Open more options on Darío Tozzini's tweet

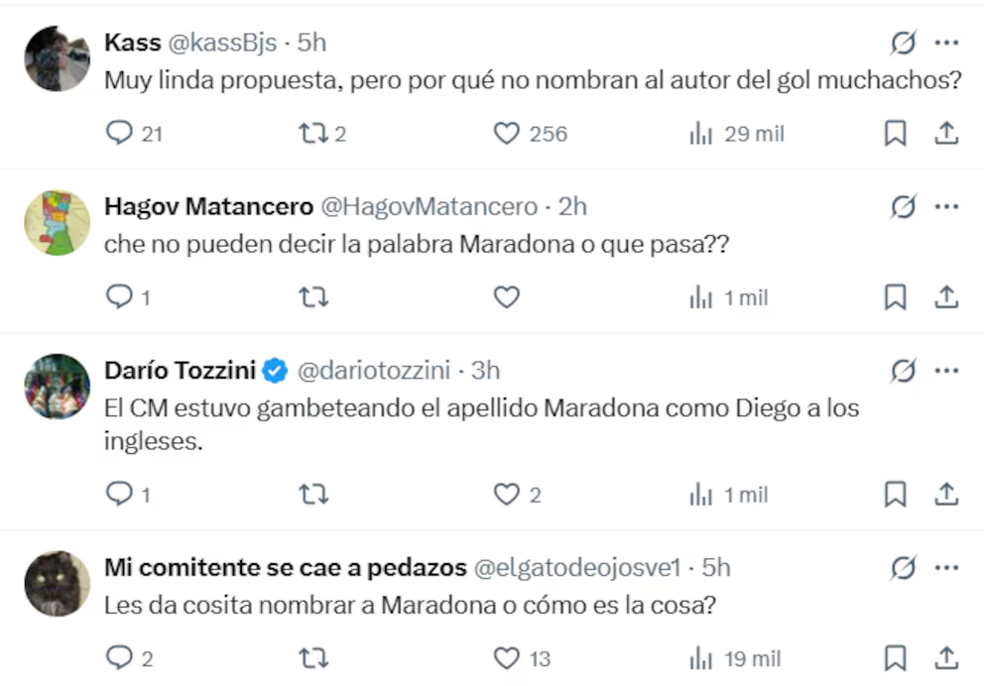point(946,371)
